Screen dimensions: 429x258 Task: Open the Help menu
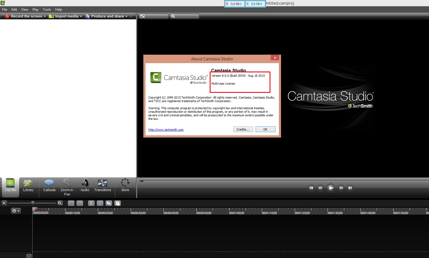[x=59, y=10]
